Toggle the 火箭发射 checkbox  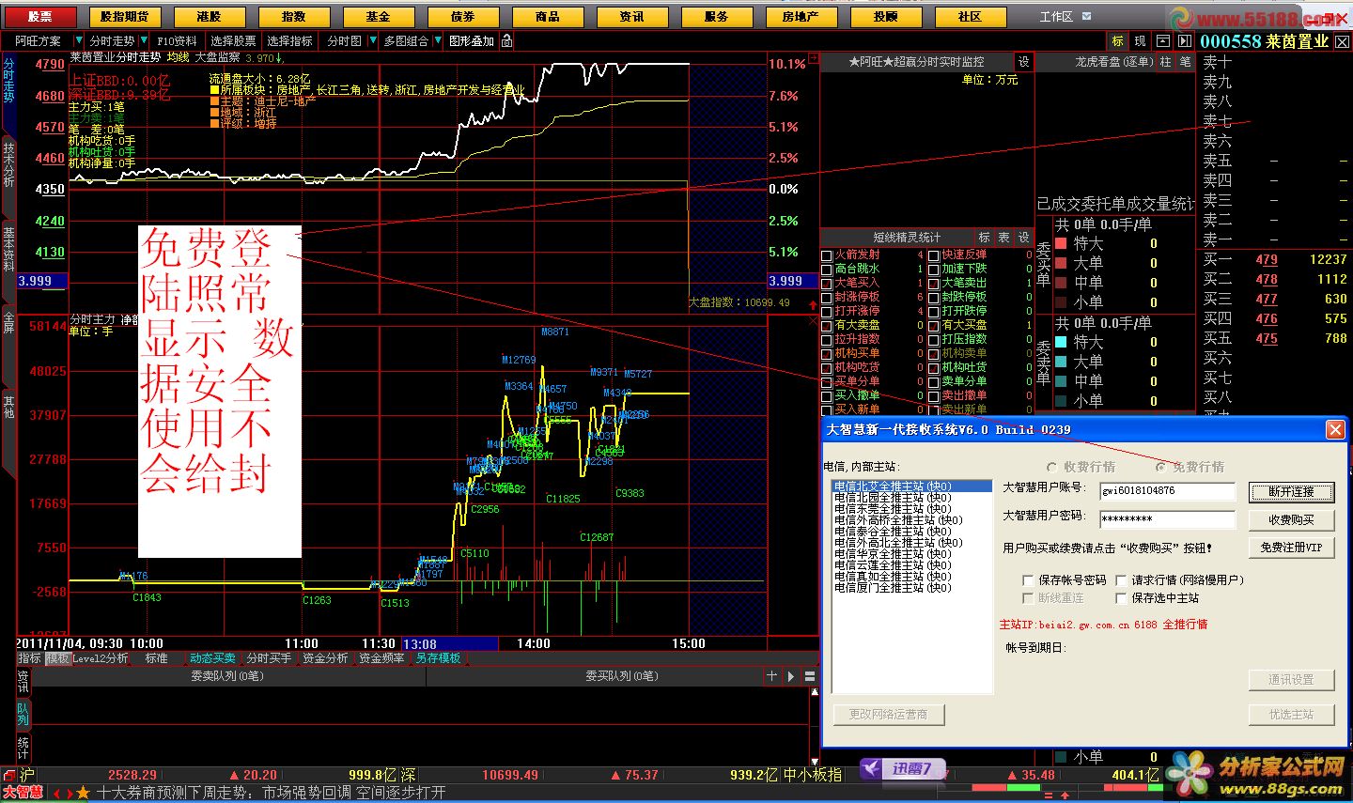(827, 255)
